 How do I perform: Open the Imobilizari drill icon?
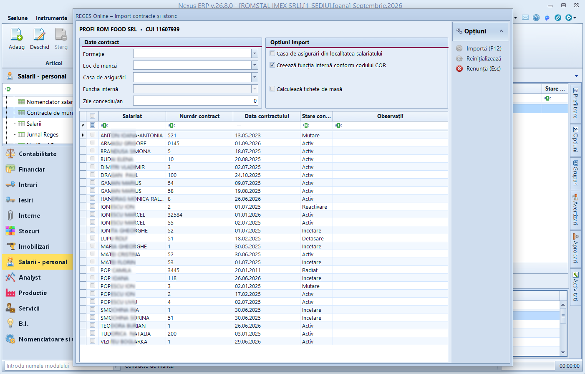[10, 246]
